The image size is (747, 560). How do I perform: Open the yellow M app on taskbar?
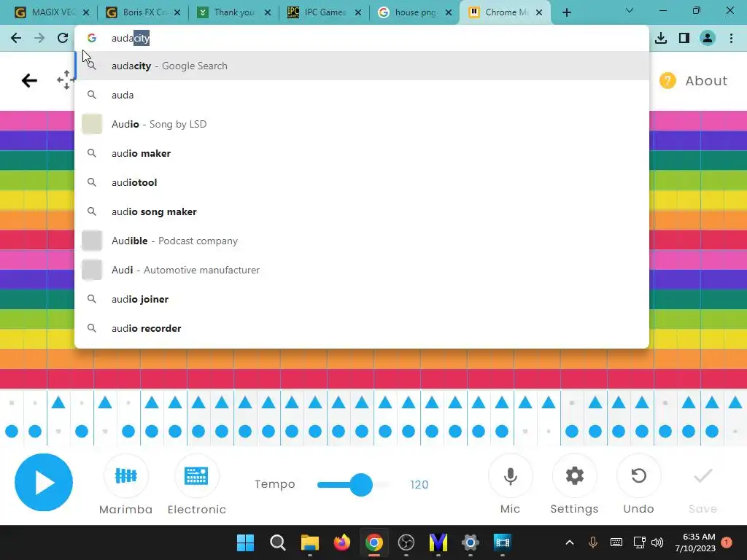pyautogui.click(x=438, y=542)
